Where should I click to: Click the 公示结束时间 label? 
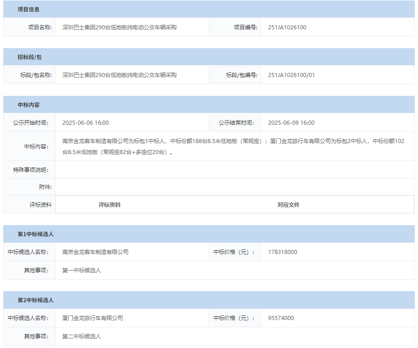point(236,123)
